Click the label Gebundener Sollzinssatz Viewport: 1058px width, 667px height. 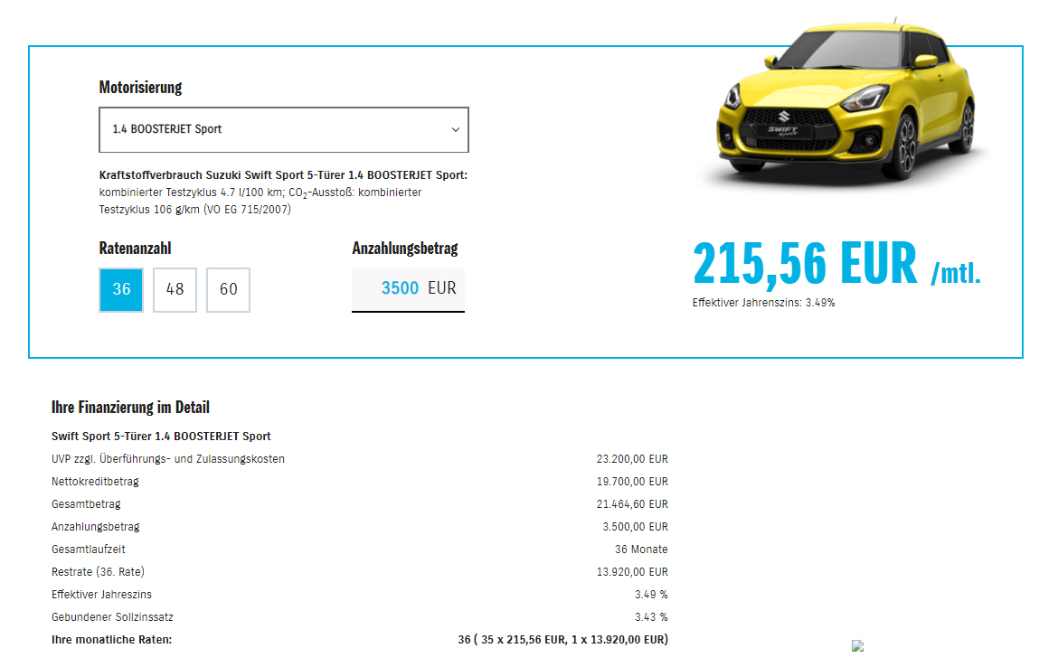click(x=112, y=617)
